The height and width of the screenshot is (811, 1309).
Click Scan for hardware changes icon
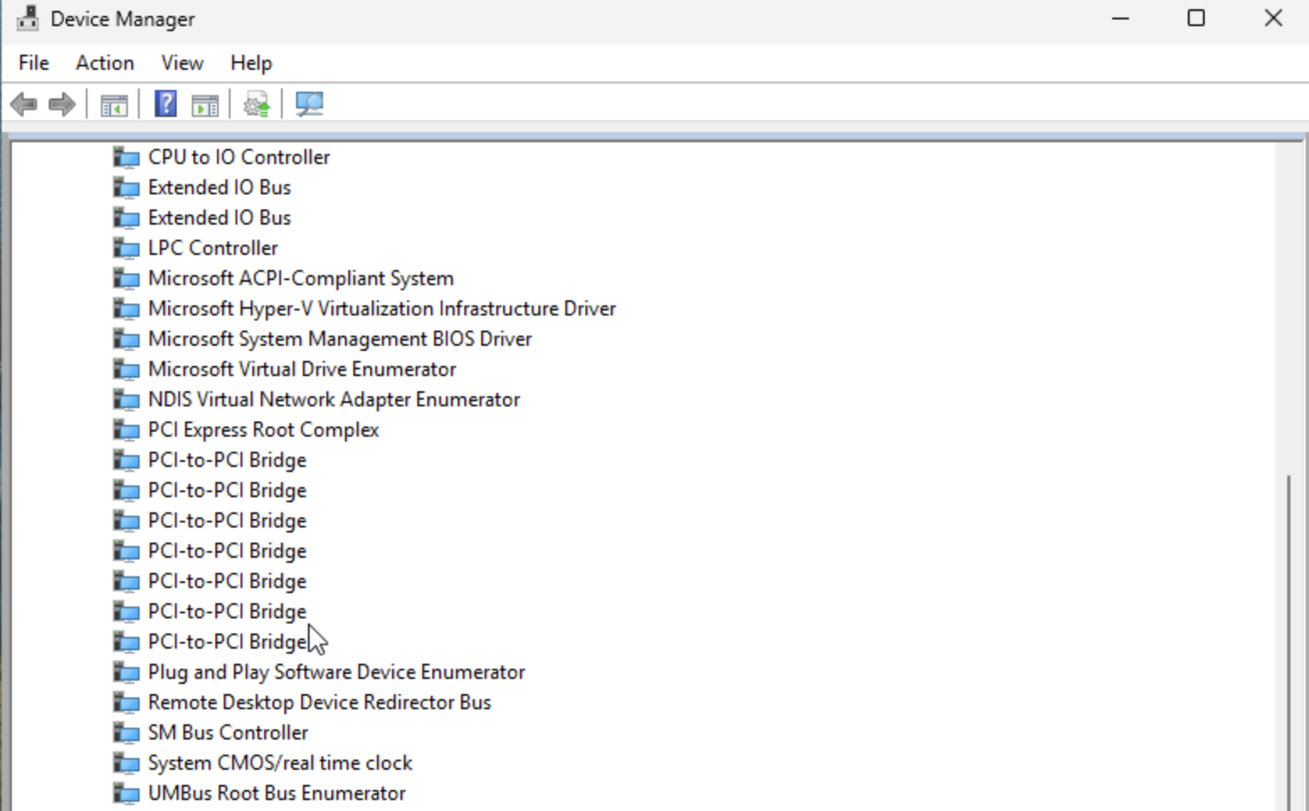pos(309,104)
